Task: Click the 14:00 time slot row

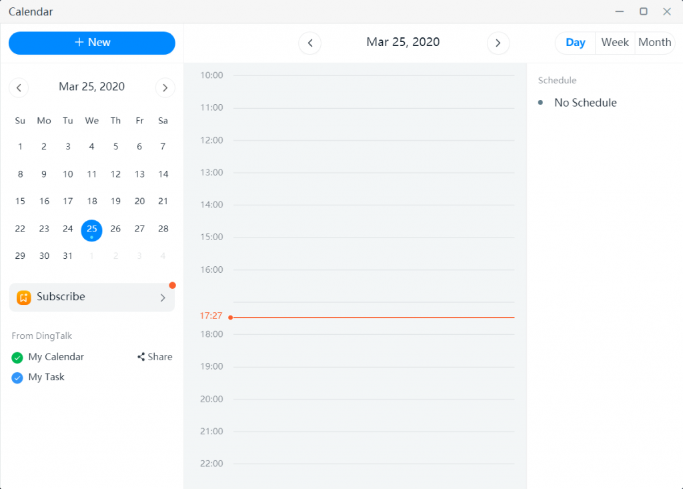Action: coord(374,220)
